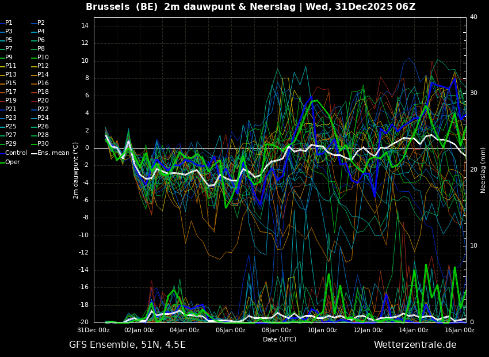489x357 pixels.
Task: Click the chart title 'Brussels (BE) 2m dauwpunt & Neerslag'
Action: point(190,7)
